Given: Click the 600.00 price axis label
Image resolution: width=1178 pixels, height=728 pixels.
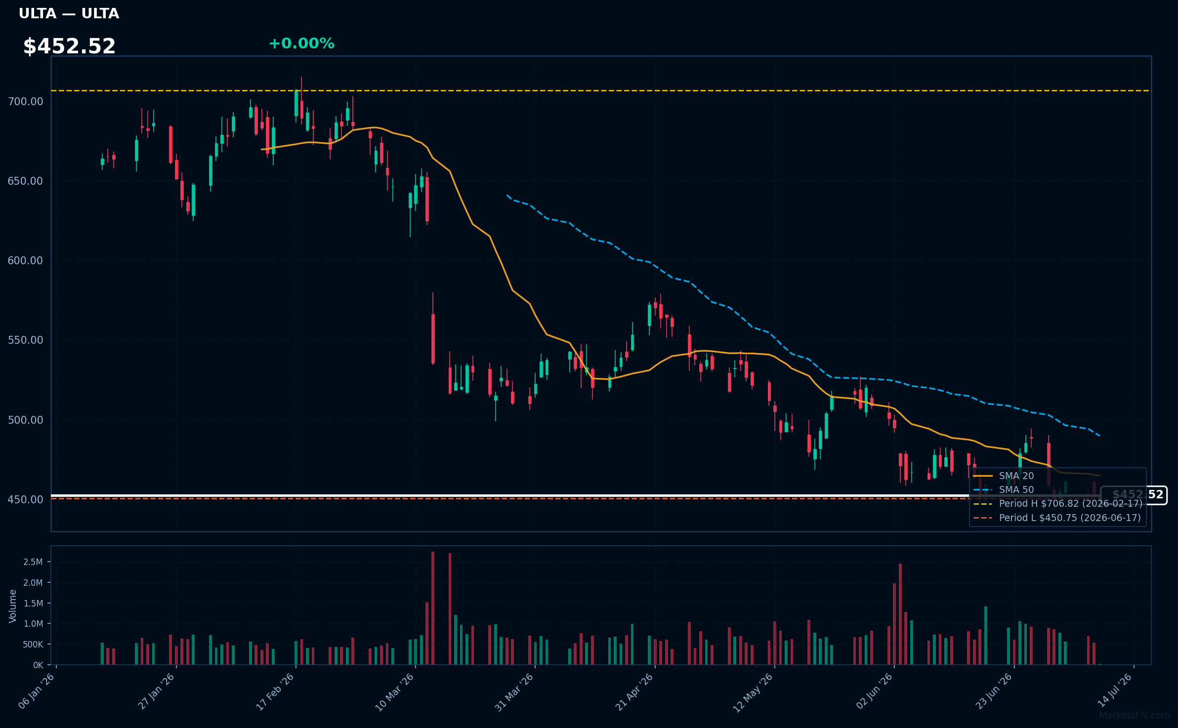Looking at the screenshot, I should [x=25, y=261].
